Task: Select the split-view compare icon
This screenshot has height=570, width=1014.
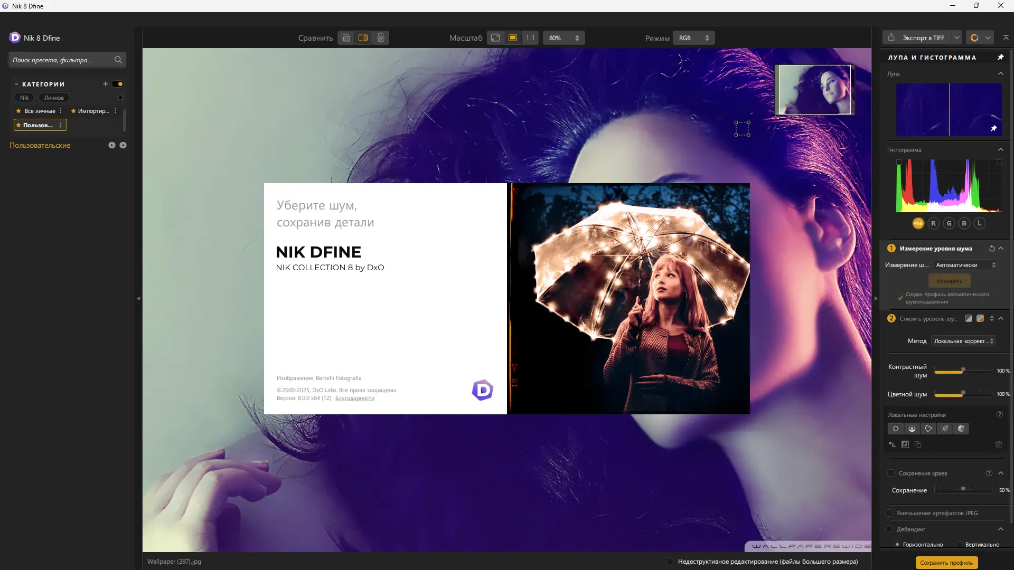Action: click(363, 38)
